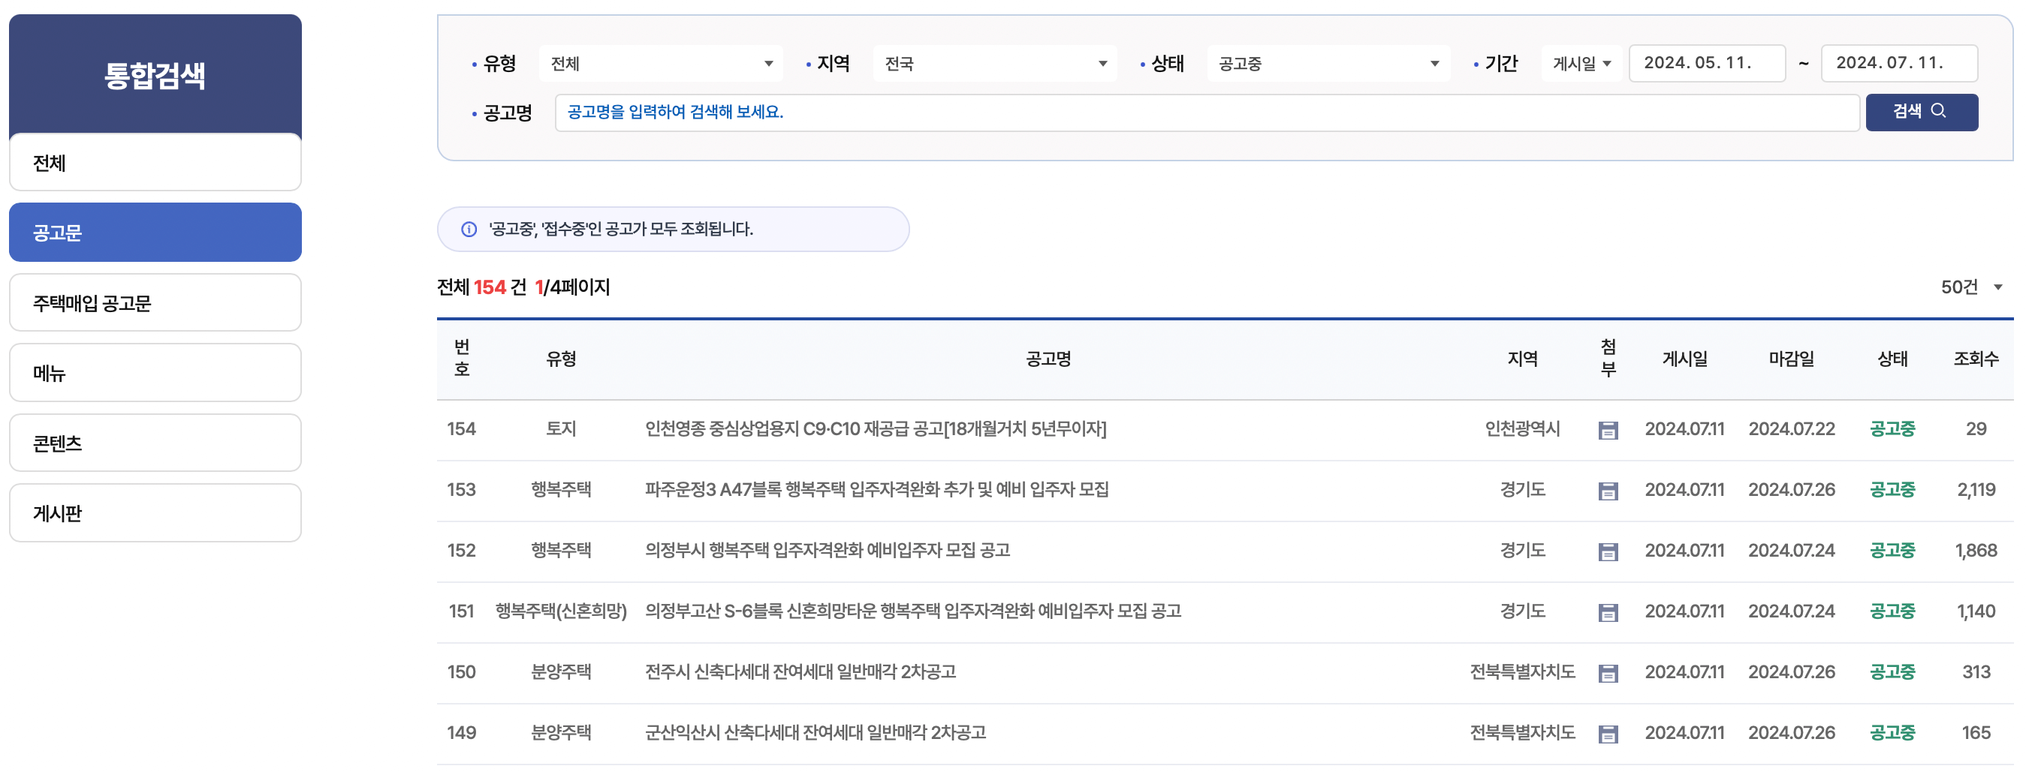Open attachment for 군산익산시 announcement 149
The height and width of the screenshot is (772, 2026).
pos(1609,732)
